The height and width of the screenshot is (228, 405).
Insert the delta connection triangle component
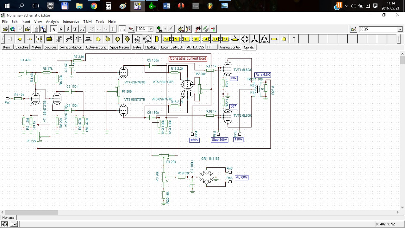point(264,39)
